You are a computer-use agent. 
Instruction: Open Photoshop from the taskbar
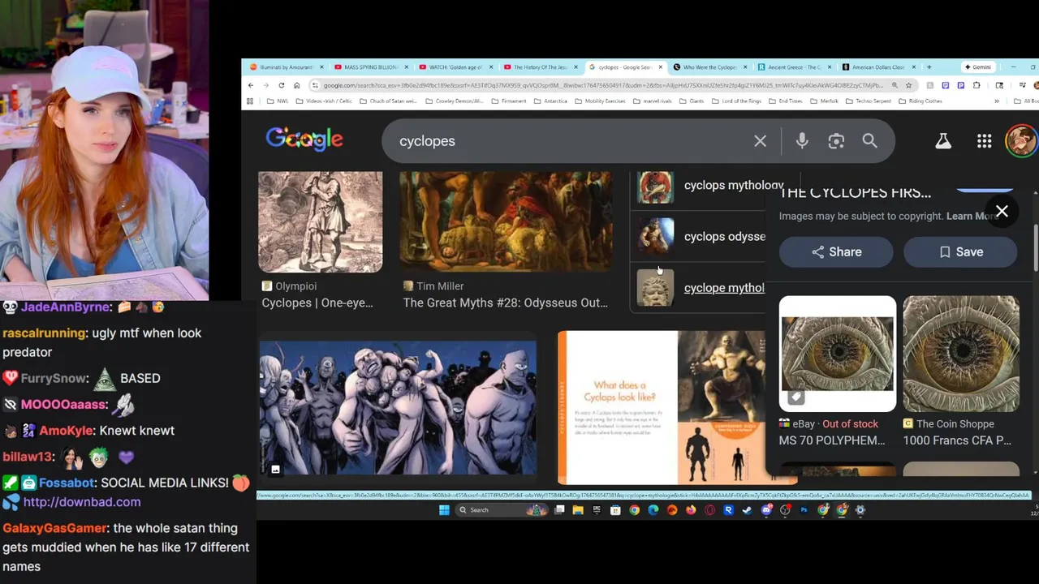(x=804, y=510)
